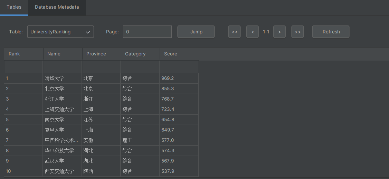The image size is (389, 179).
Task: Go to first page with << button
Action: [235, 32]
